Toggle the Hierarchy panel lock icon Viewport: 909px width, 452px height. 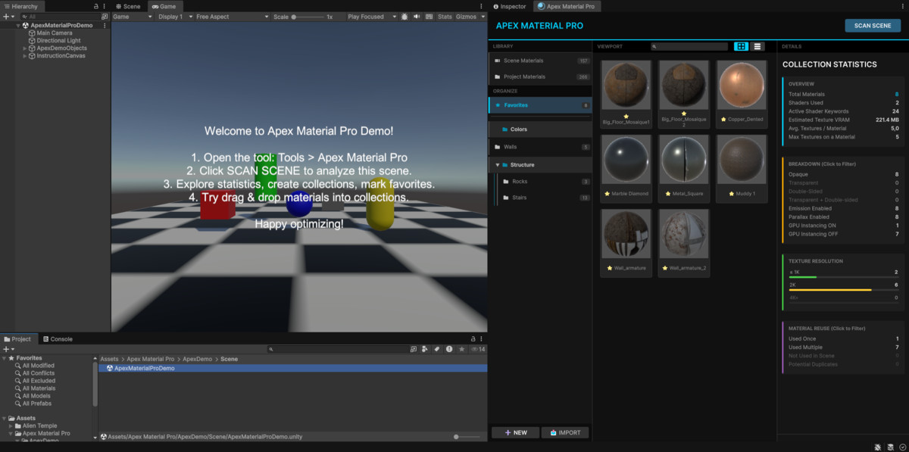95,6
